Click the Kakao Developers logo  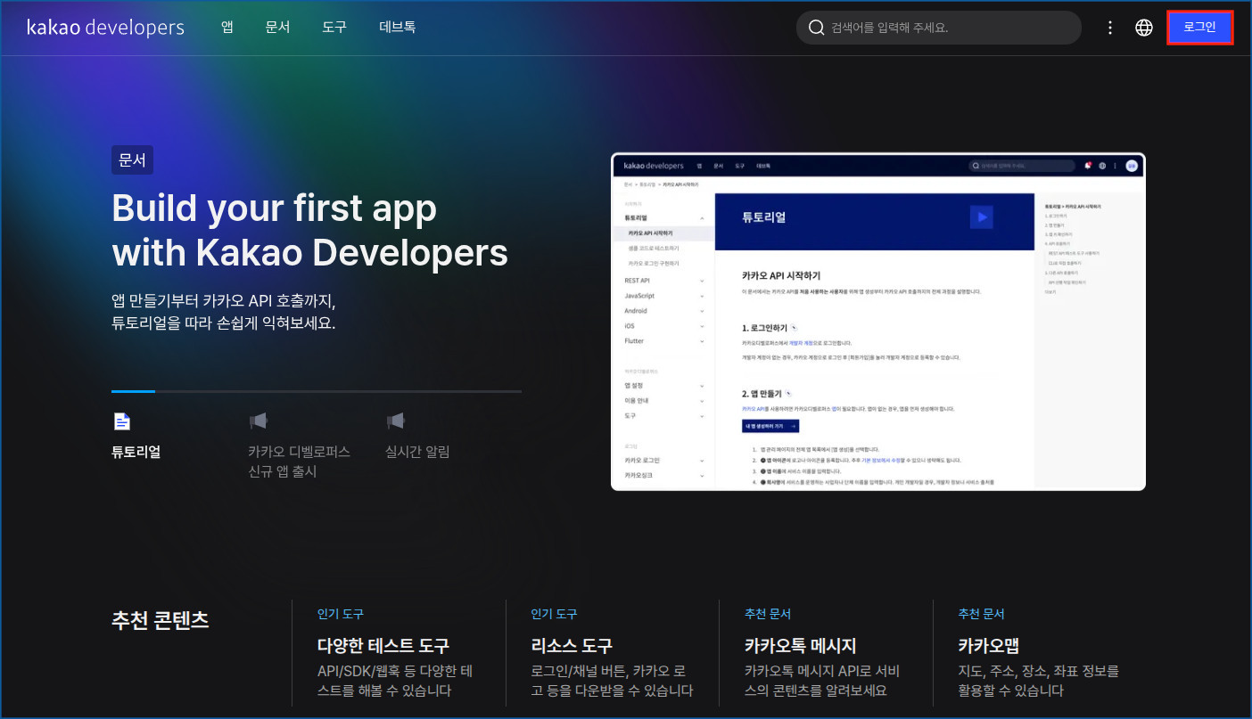pos(105,28)
